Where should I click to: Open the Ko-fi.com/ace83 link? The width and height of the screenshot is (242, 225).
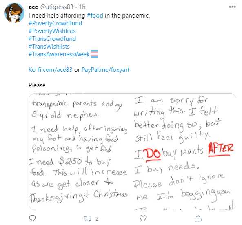tap(51, 70)
